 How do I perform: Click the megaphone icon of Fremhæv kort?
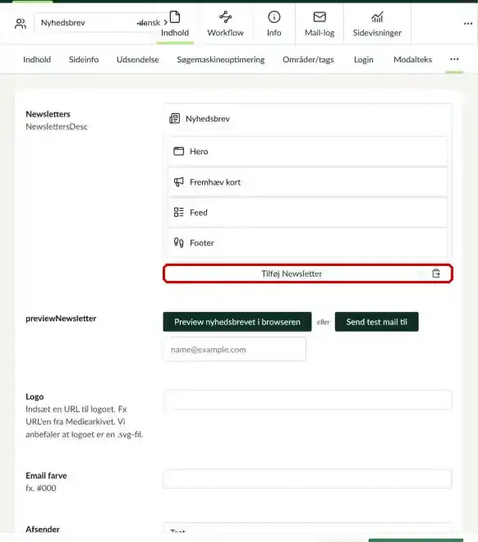[179, 181]
